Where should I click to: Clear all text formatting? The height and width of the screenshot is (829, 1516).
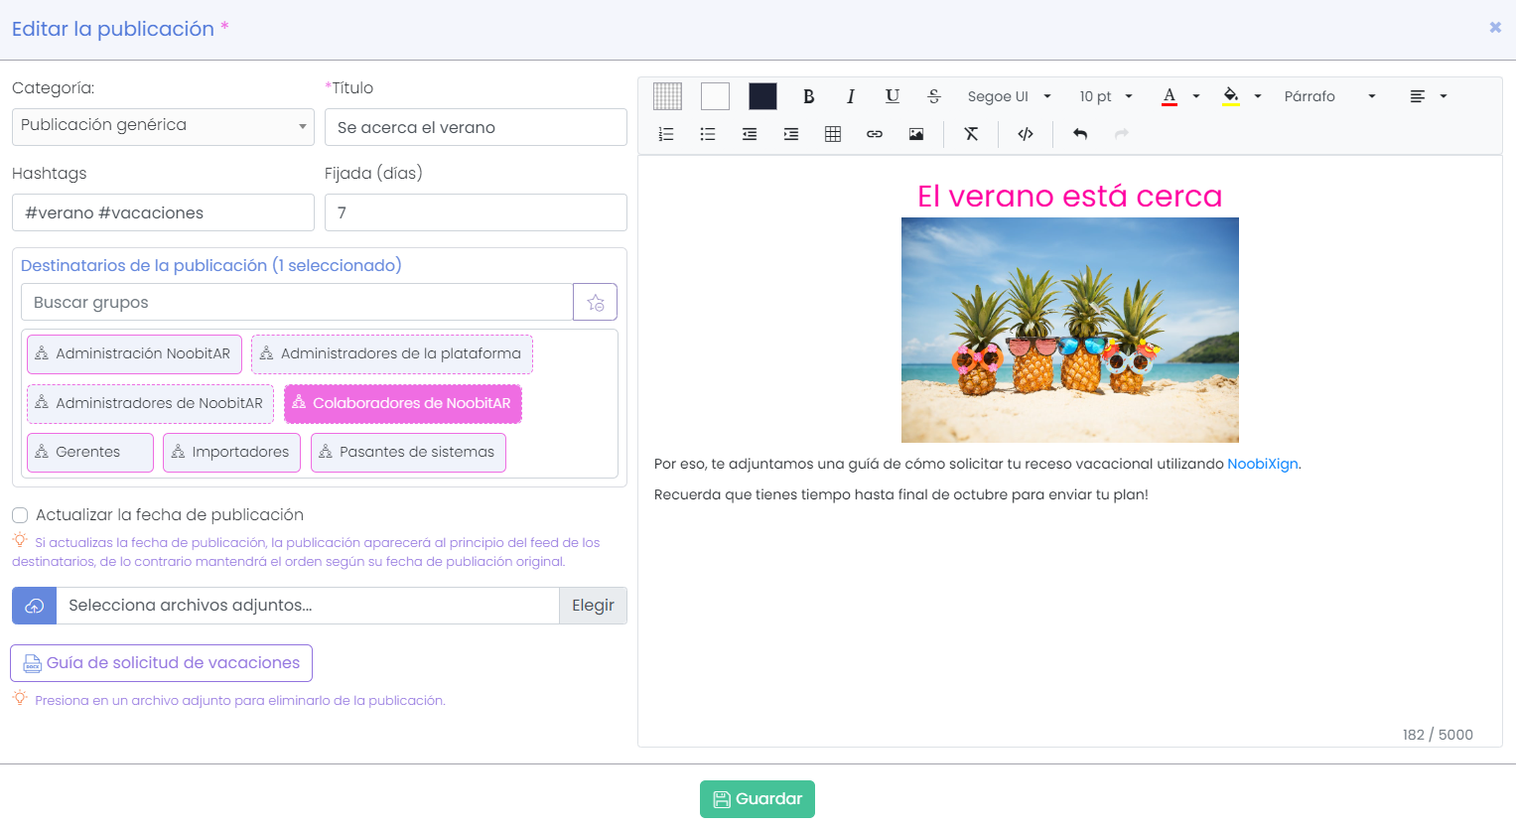(971, 133)
